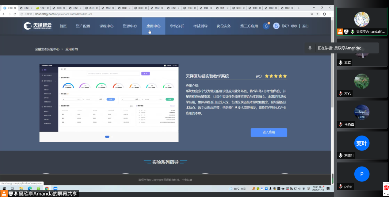Click the five-star rating
This screenshot has height=197, width=389.
[276, 76]
